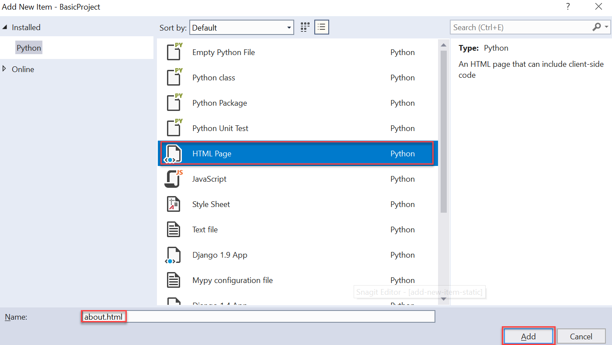The height and width of the screenshot is (345, 612).
Task: Click the Cancel button
Action: (x=581, y=336)
